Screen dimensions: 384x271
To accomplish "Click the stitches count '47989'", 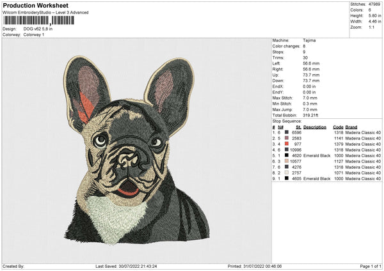I will pos(374,4).
